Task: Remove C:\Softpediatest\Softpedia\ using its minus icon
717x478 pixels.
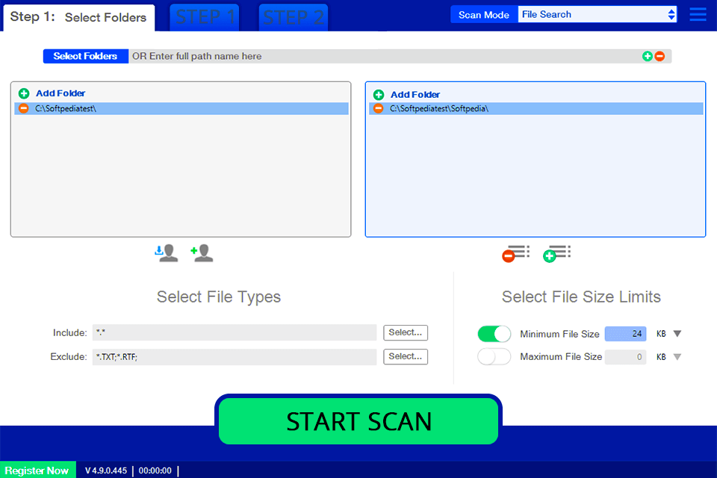Action: (379, 108)
